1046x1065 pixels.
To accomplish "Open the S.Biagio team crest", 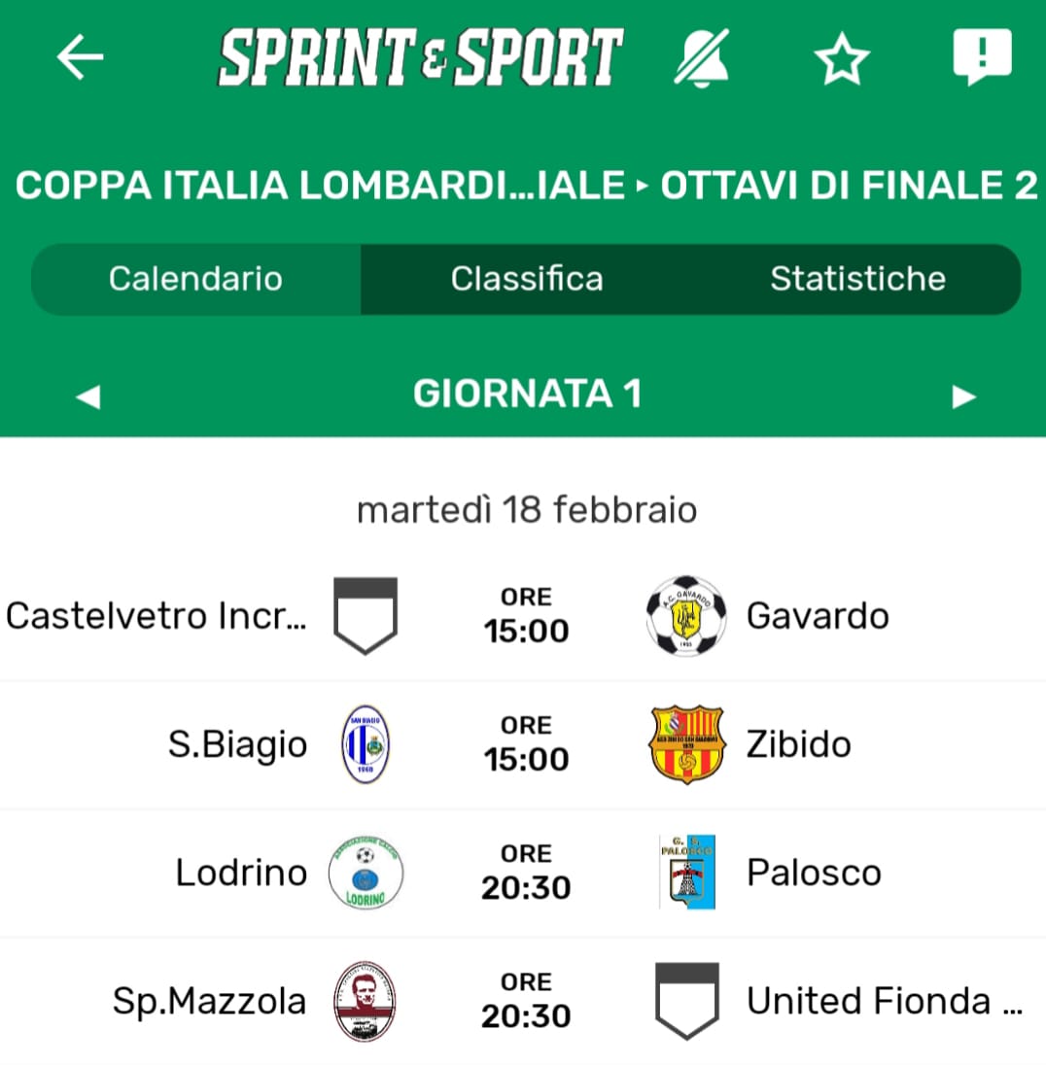I will [x=365, y=744].
